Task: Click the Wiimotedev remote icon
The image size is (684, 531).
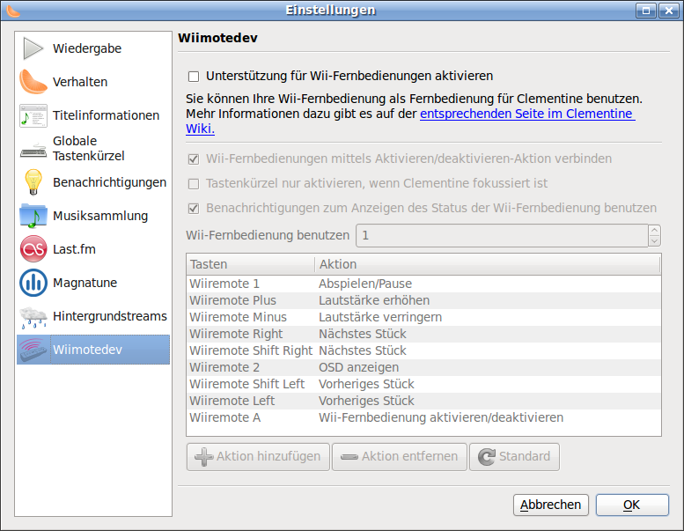Action: tap(33, 350)
